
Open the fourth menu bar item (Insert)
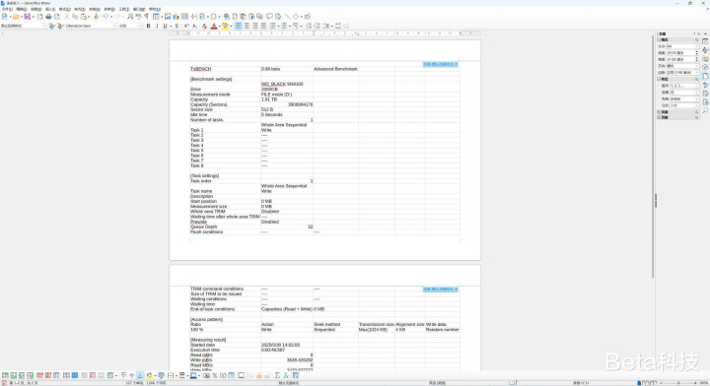click(x=50, y=9)
